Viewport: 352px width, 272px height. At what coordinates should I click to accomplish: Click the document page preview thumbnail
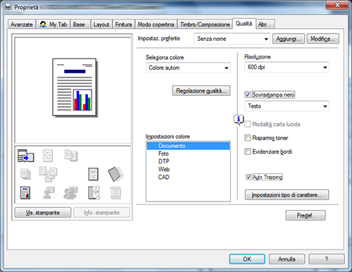[75, 87]
